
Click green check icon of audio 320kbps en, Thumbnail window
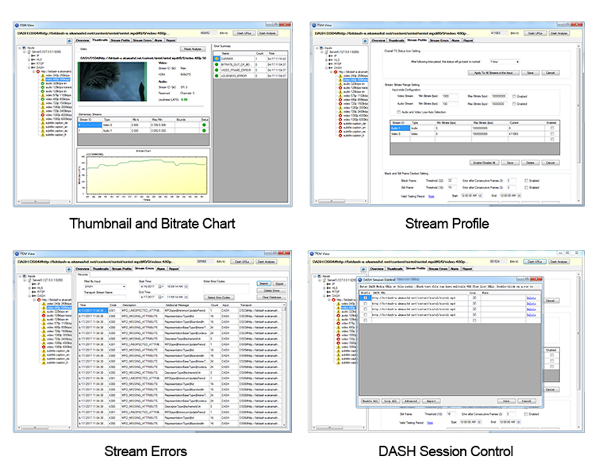pos(43,83)
